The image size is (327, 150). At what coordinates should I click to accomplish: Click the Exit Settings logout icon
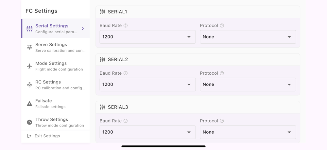[29, 136]
